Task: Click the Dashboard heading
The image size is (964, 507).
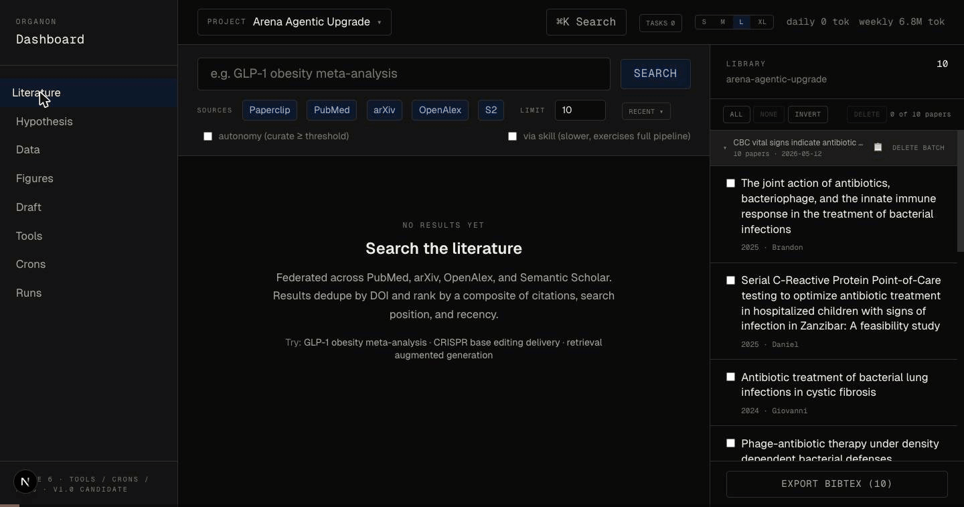Action: tap(50, 40)
